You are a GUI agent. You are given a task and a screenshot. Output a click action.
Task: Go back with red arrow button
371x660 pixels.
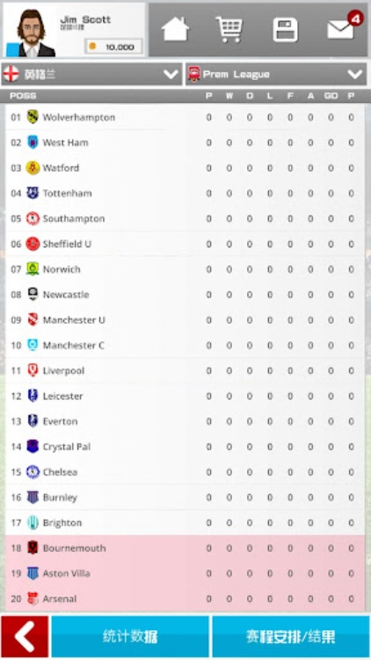[25, 636]
